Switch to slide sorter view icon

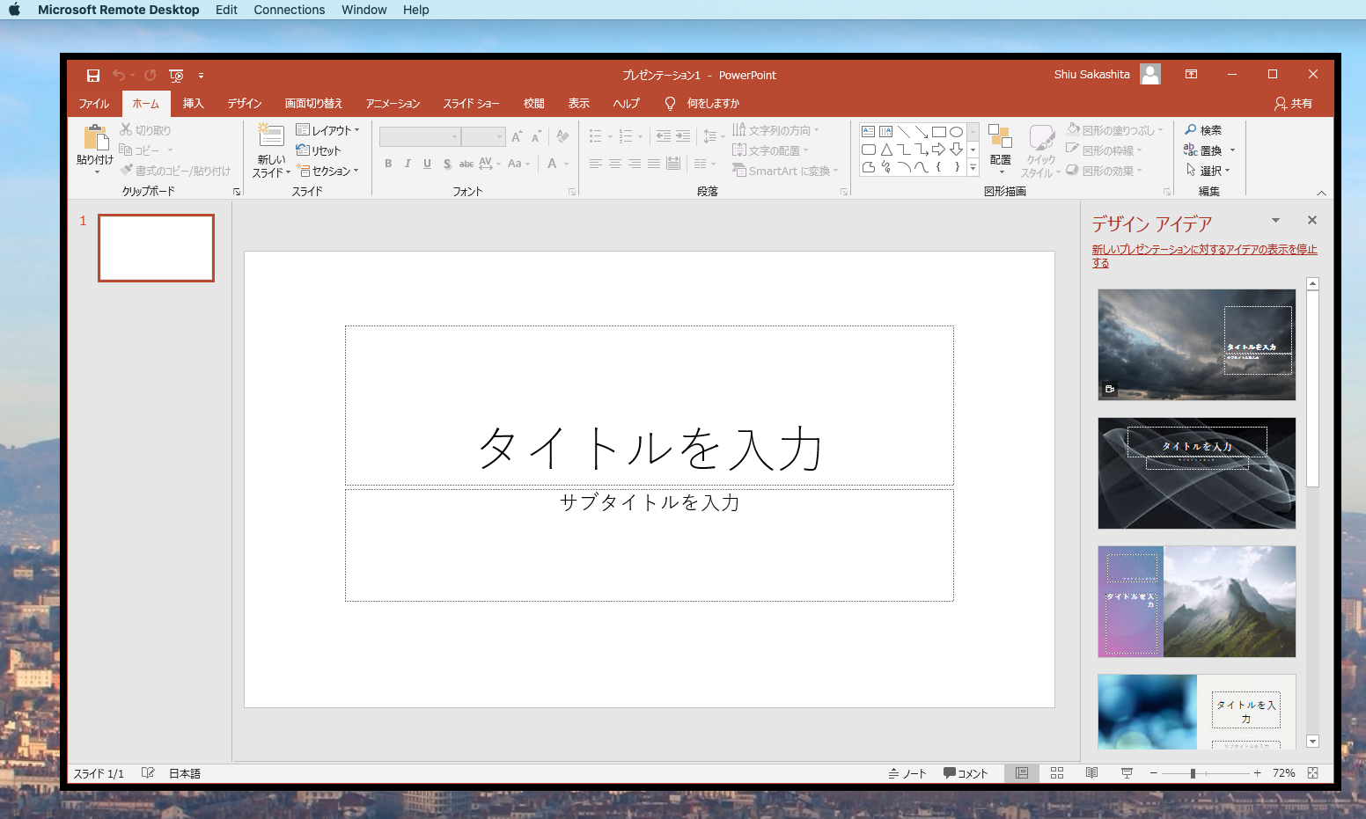[1057, 773]
